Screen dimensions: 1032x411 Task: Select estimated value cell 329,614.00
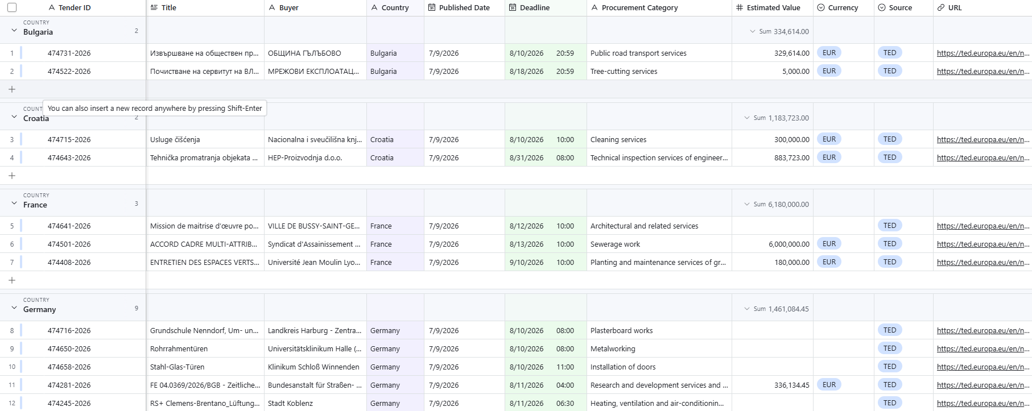pos(773,53)
